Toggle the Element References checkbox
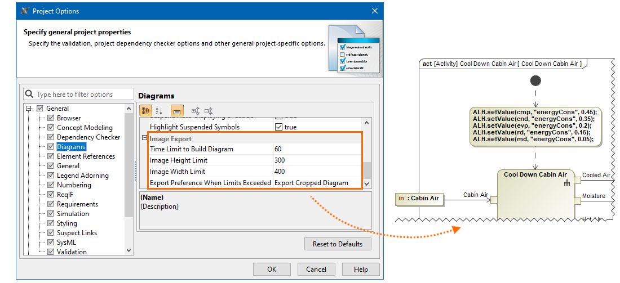This screenshot has height=283, width=620. click(51, 156)
